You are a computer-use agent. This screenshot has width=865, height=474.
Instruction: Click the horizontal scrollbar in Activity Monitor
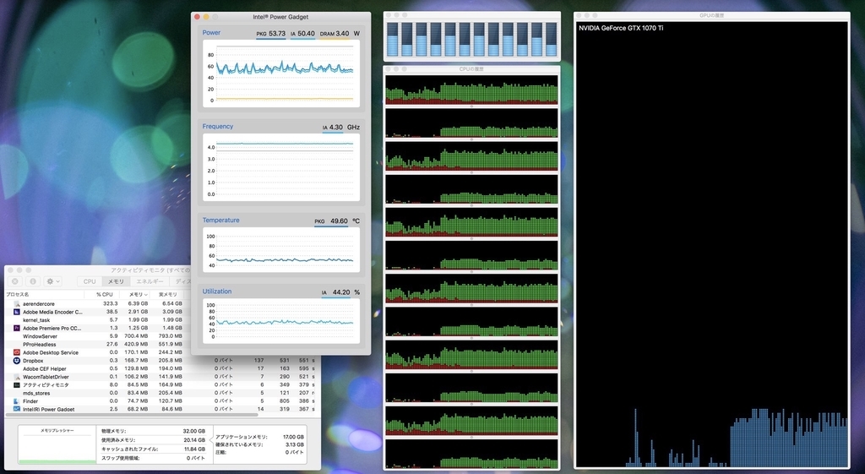(131, 414)
